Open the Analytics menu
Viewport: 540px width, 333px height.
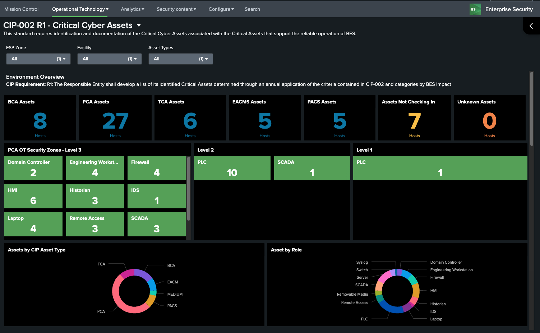132,9
